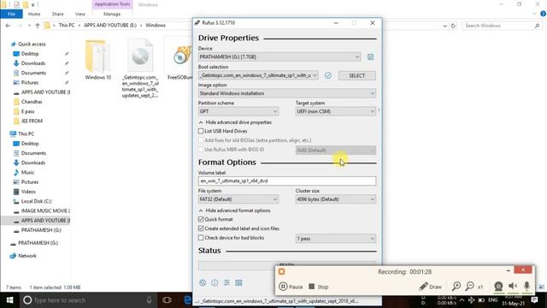
Task: Open Rufus about info icon
Action: [215, 283]
